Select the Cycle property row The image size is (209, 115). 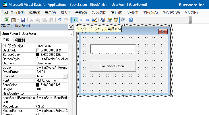tap(35, 68)
